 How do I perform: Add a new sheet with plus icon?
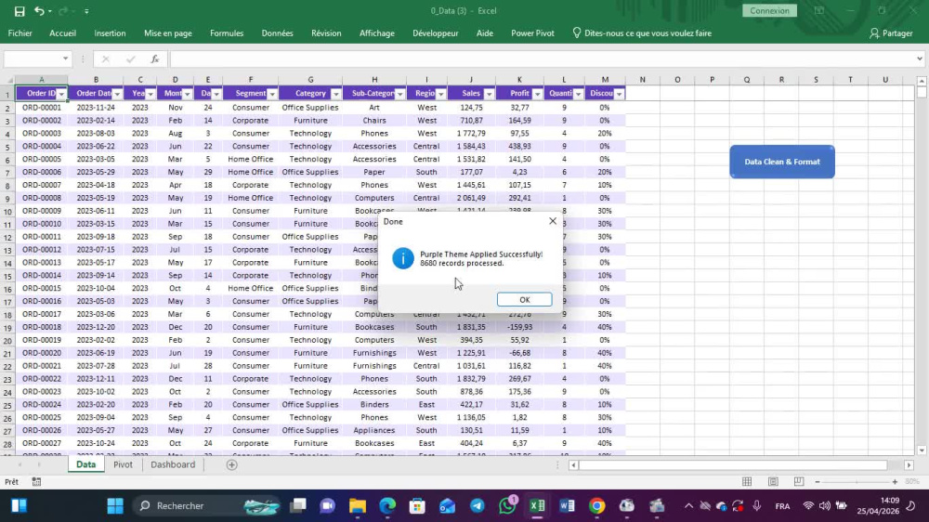pos(231,465)
